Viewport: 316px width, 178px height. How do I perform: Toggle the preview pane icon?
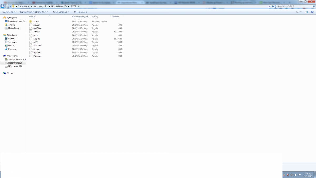[x=306, y=12]
